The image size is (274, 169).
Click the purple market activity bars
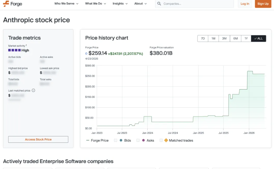pyautogui.click(x=14, y=50)
